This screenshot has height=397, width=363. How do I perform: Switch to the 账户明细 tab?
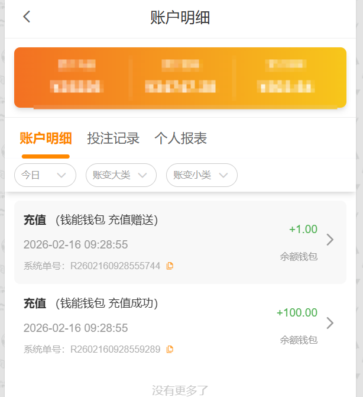coord(46,138)
